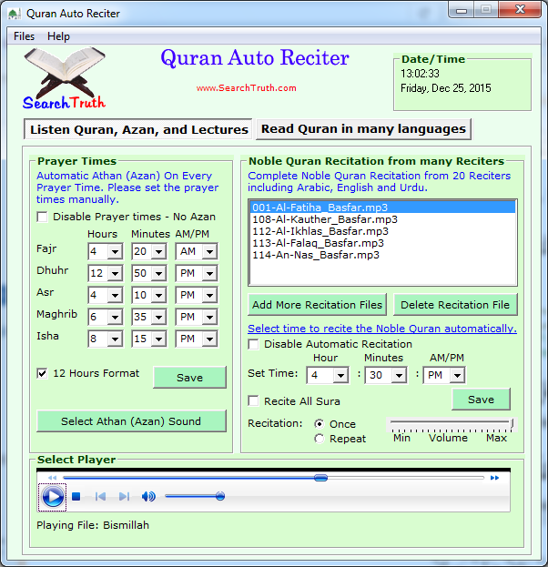Stop playback in the media player
The image size is (548, 567).
76,497
